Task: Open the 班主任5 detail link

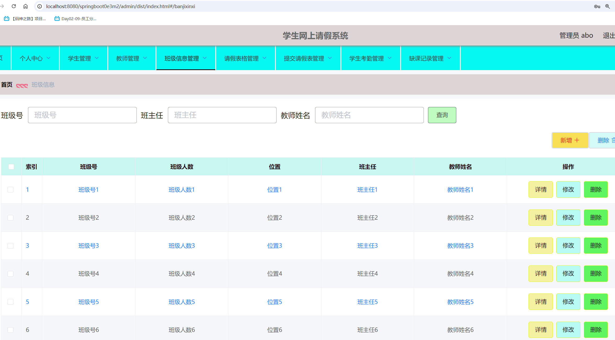Action: (367, 302)
